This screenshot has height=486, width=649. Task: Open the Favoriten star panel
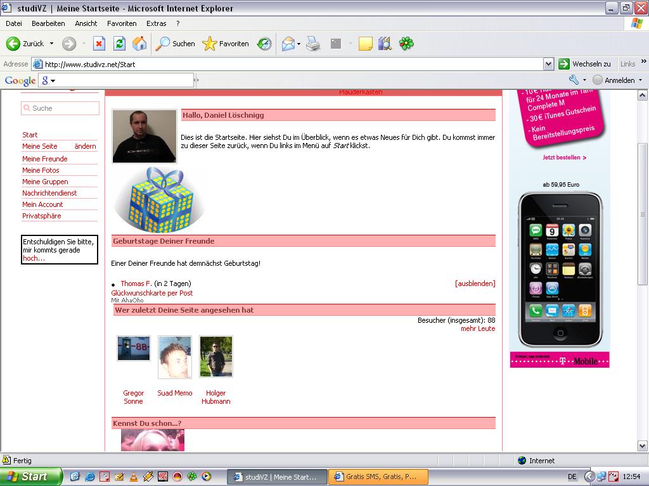(226, 44)
